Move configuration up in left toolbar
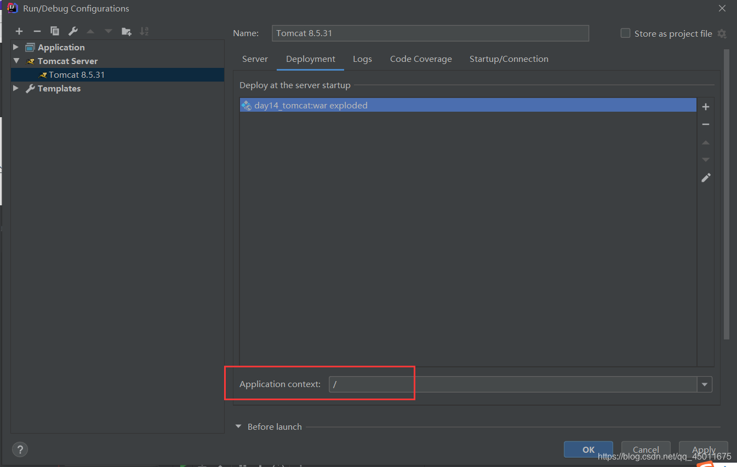Viewport: 737px width, 467px height. [x=90, y=31]
